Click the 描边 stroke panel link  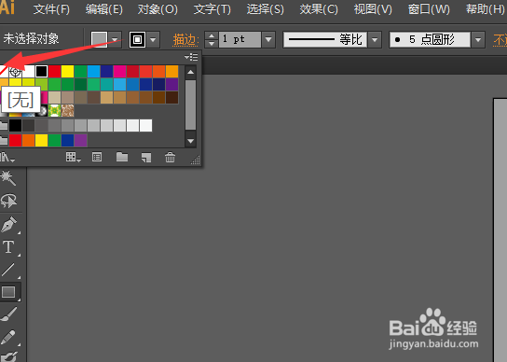pyautogui.click(x=185, y=40)
